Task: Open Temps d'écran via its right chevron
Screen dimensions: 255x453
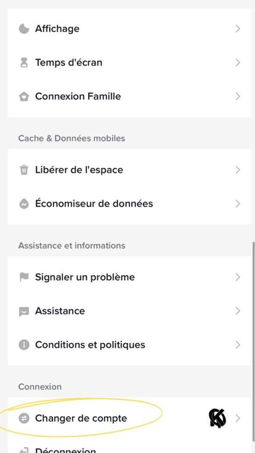Action: [238, 62]
